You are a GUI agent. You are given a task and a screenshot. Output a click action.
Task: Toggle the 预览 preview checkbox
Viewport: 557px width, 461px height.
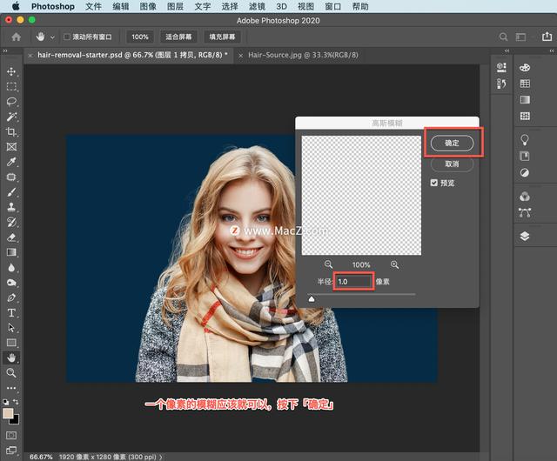coord(434,183)
